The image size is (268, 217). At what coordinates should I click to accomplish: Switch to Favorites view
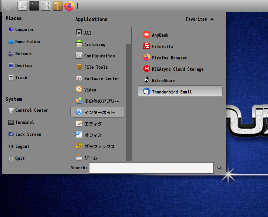[200, 19]
